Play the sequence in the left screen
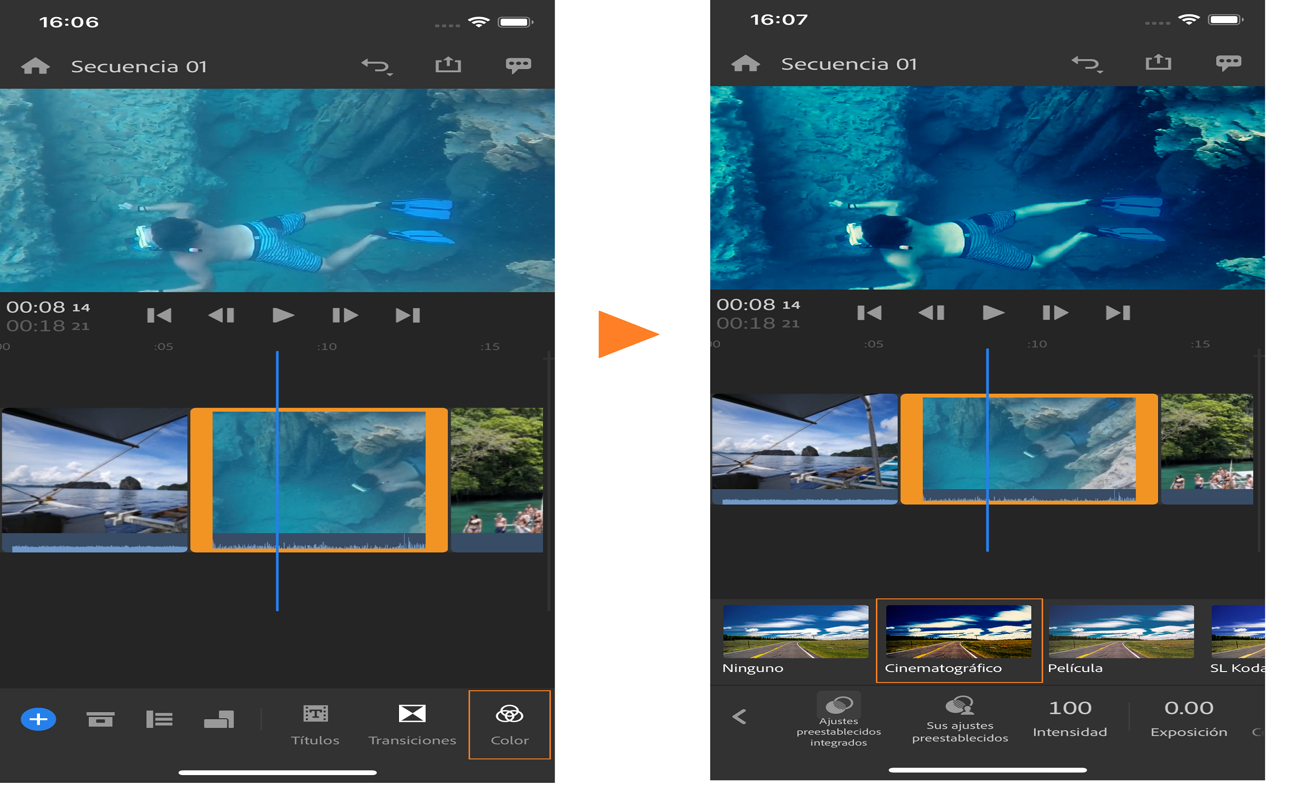Viewport: 1306px width, 797px height. click(283, 316)
